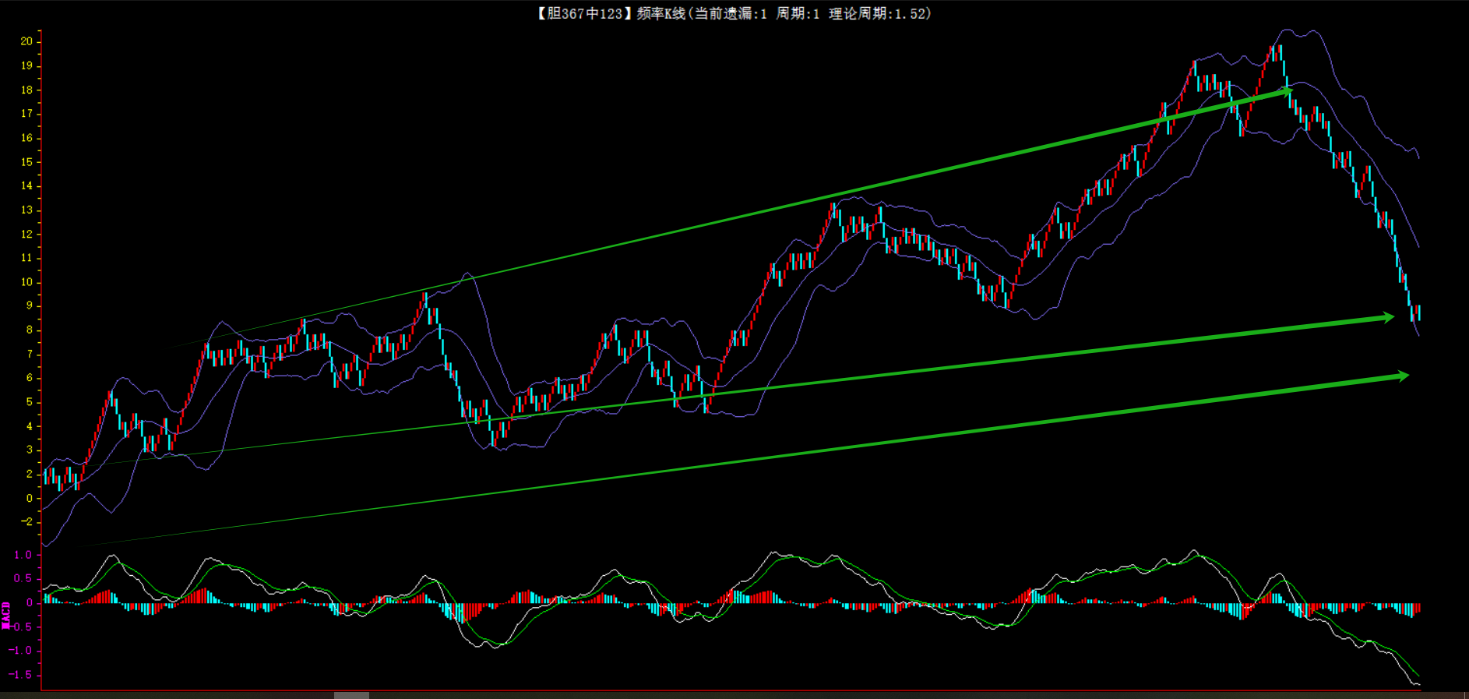Select the -1.5 label on the MACD axis

(20, 675)
